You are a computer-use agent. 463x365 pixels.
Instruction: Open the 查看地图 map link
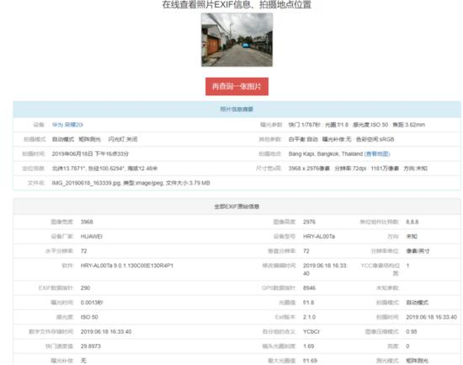click(377, 153)
